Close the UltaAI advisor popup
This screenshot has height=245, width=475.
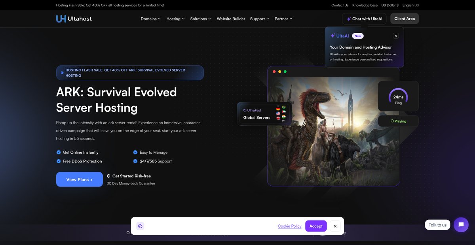[395, 36]
